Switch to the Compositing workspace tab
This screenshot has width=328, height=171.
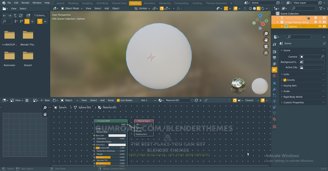(181, 3)
